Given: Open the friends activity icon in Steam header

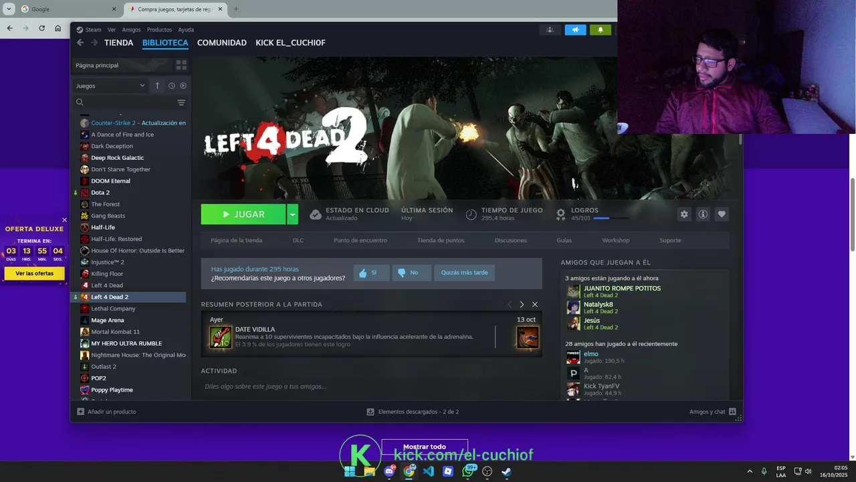Looking at the screenshot, I should pos(550,29).
